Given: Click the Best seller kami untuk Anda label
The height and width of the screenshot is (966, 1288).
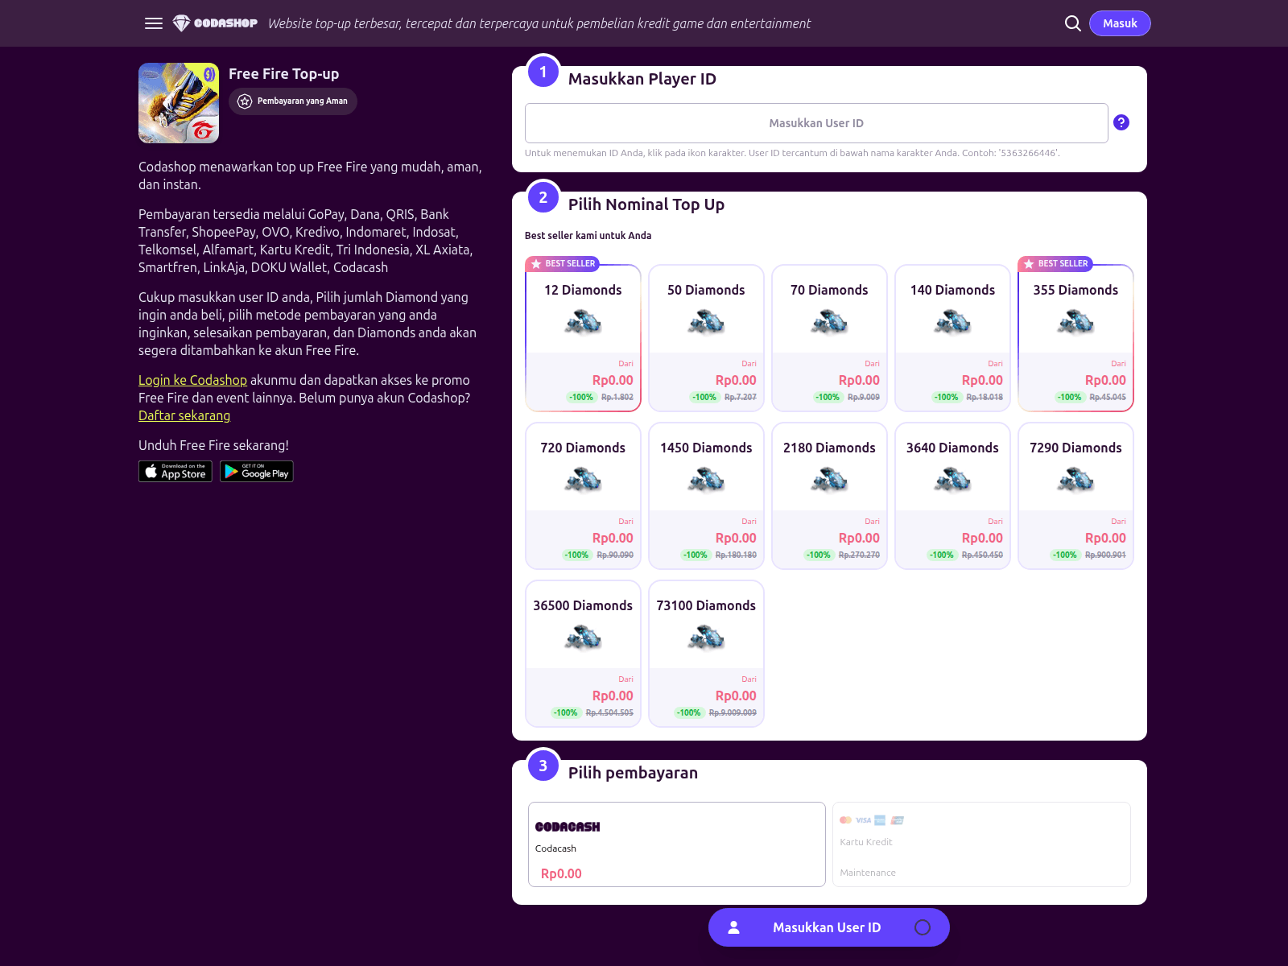Looking at the screenshot, I should [588, 236].
